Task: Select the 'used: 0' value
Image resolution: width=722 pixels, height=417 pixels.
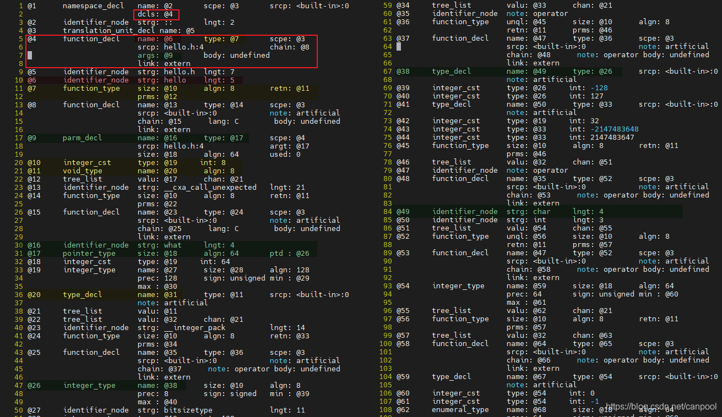Action: tap(285, 154)
